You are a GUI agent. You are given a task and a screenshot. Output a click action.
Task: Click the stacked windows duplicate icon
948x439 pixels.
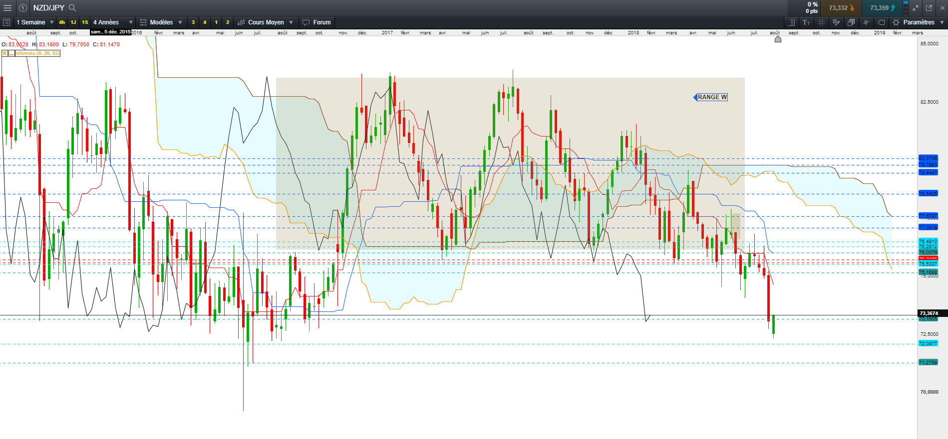pos(851,22)
